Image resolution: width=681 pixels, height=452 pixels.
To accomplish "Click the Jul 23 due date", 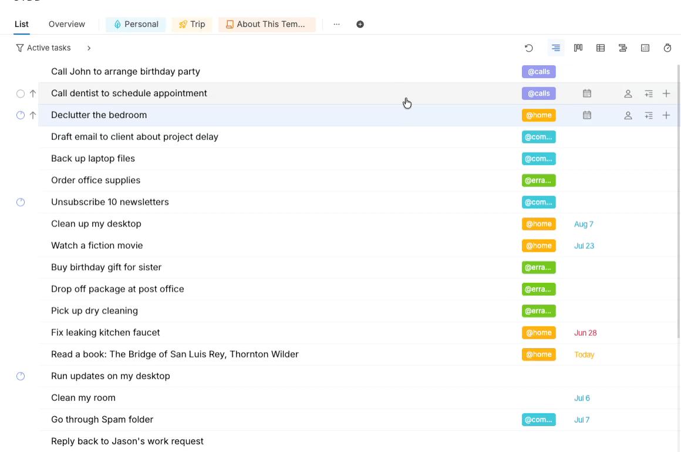I will tap(584, 246).
